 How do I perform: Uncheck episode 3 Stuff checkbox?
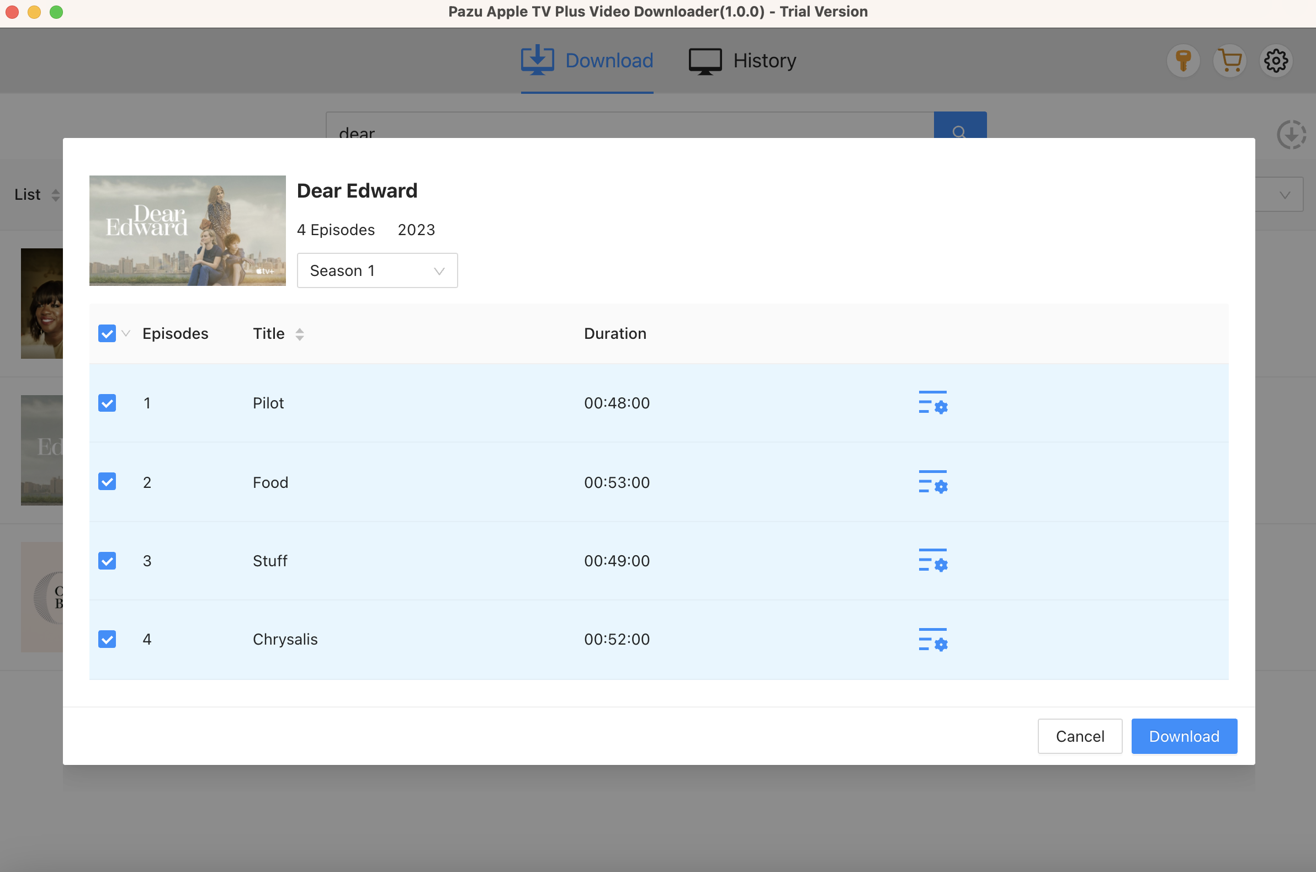coord(107,560)
